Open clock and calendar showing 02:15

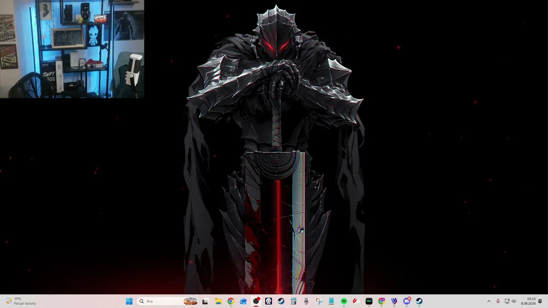coord(528,301)
